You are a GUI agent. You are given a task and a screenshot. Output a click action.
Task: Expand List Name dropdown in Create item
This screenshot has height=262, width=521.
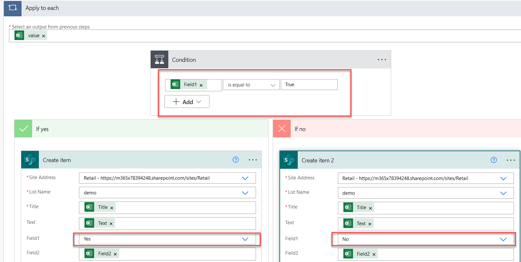pos(245,193)
